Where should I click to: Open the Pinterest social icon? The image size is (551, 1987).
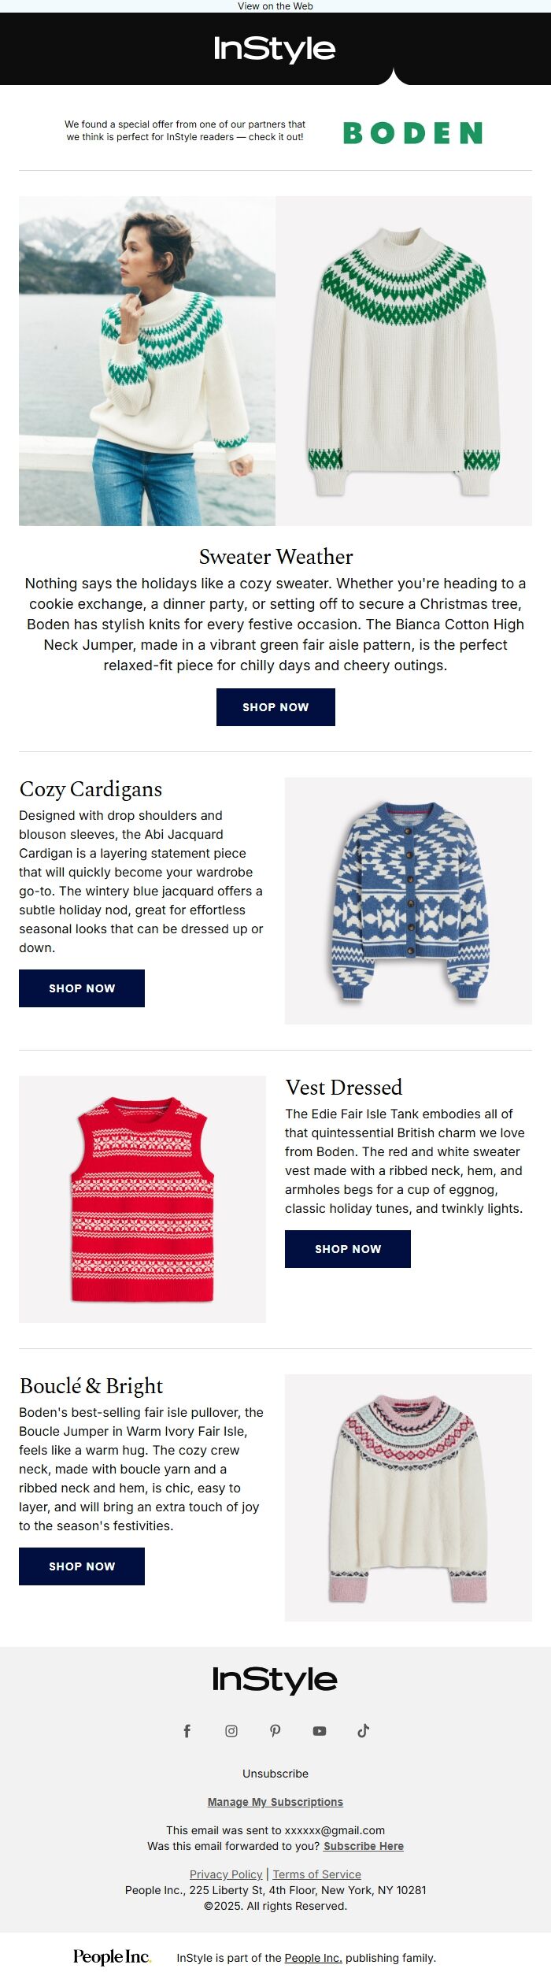[x=275, y=1730]
